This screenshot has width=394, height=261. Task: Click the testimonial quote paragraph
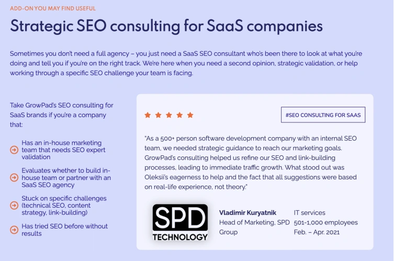[x=254, y=163]
